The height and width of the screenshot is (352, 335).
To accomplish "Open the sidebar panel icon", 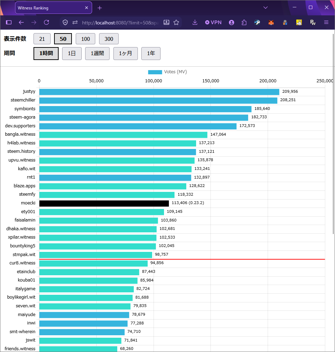I will [x=9, y=22].
